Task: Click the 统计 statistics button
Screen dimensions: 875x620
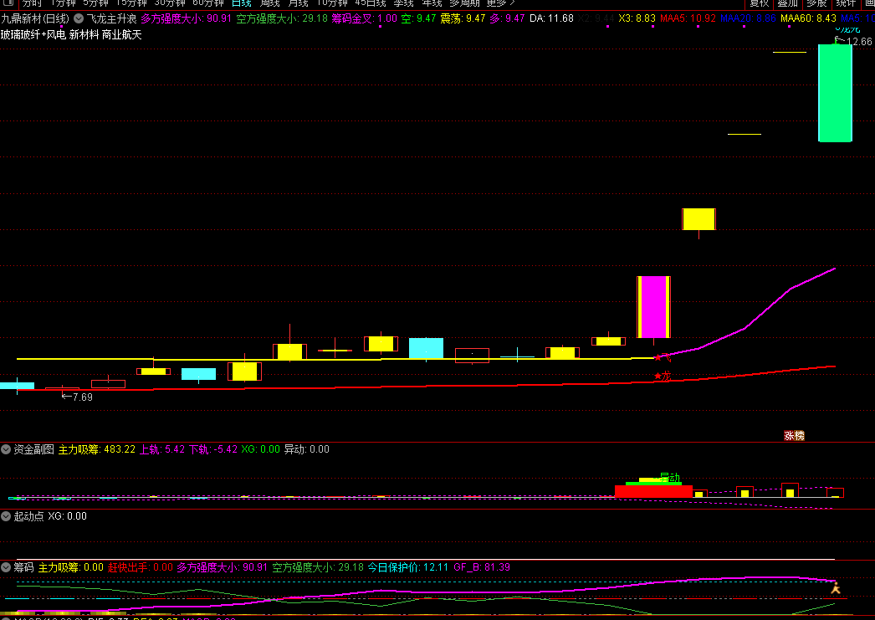Action: click(846, 3)
